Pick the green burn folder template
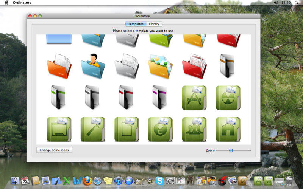The width and height of the screenshot is (303, 189). [x=228, y=98]
